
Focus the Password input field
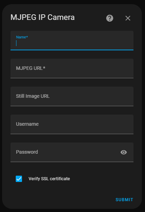72,152
